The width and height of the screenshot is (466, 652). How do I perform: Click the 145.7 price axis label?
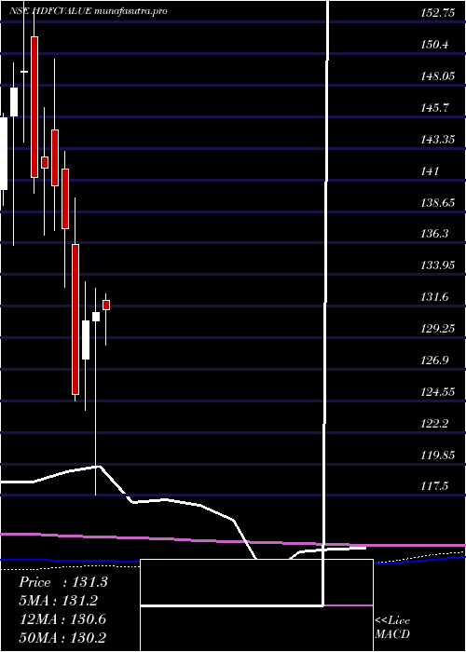(434, 108)
